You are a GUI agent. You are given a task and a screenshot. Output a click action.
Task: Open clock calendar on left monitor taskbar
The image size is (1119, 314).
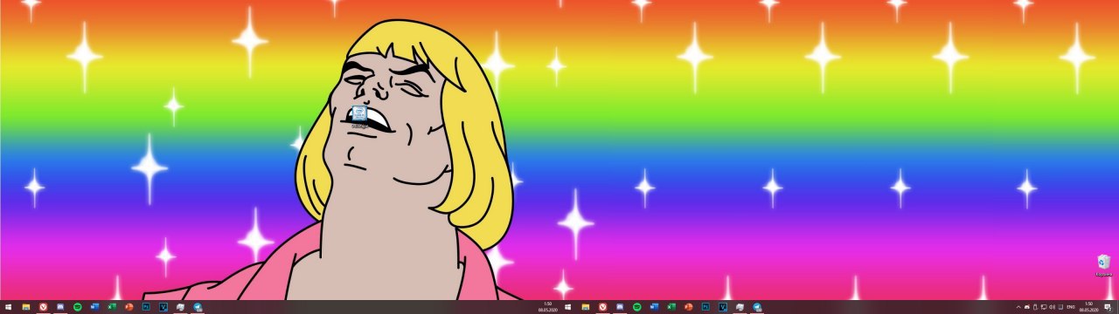[x=548, y=307]
